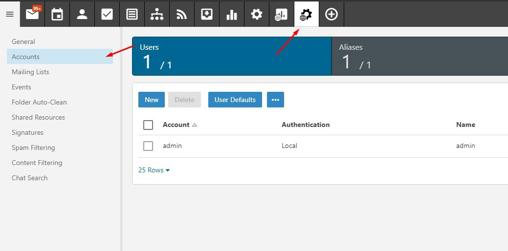Switch to the Aliases tab
Viewport: 508px width, 251px height.
(x=420, y=56)
